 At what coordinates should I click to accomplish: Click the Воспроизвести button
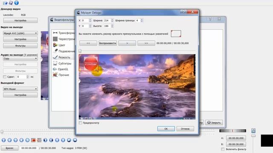click(107, 43)
